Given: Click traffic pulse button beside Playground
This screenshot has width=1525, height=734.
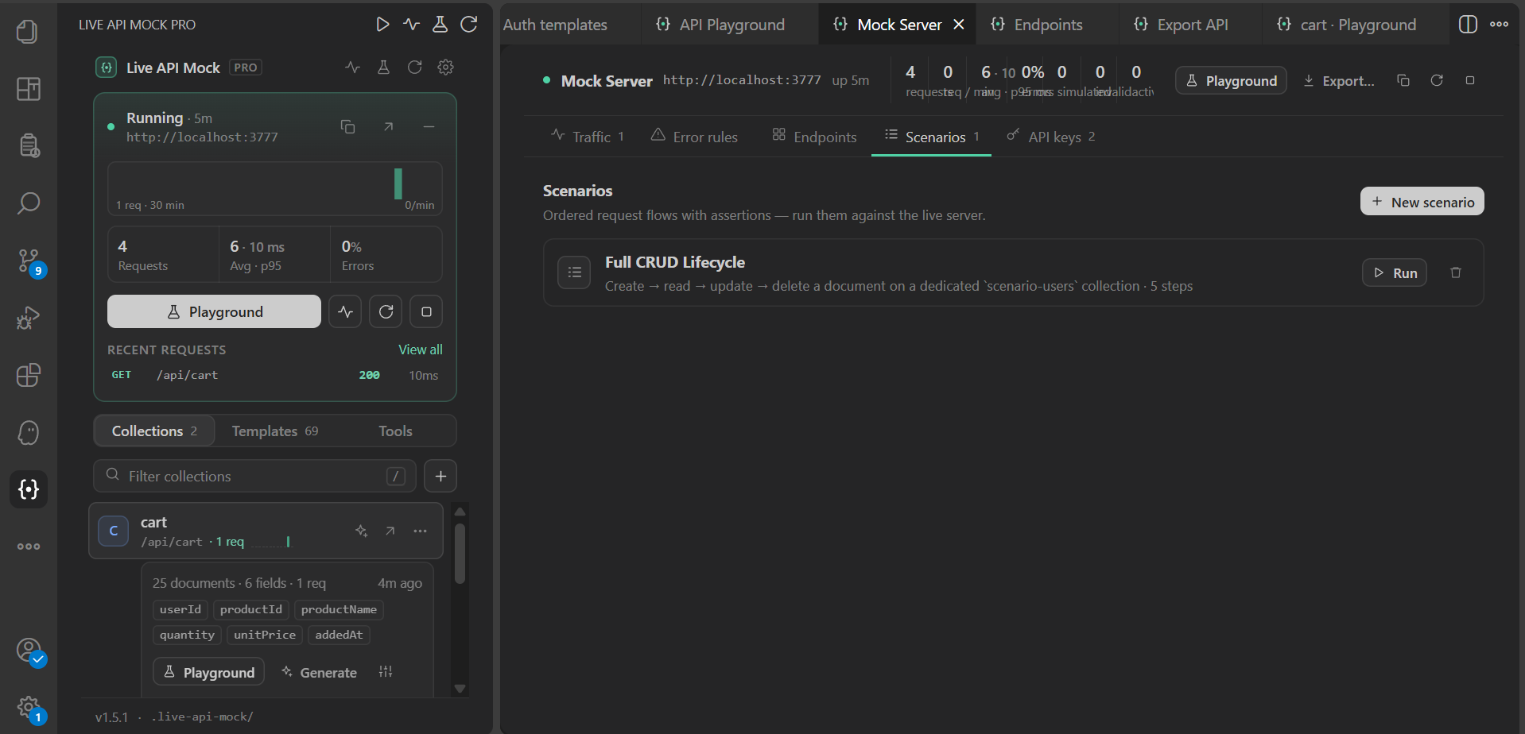Looking at the screenshot, I should tap(345, 311).
